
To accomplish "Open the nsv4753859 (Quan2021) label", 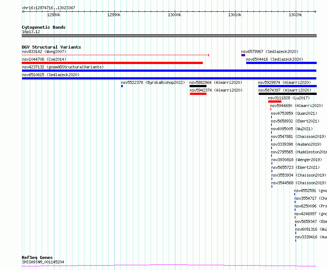I will [294, 113].
